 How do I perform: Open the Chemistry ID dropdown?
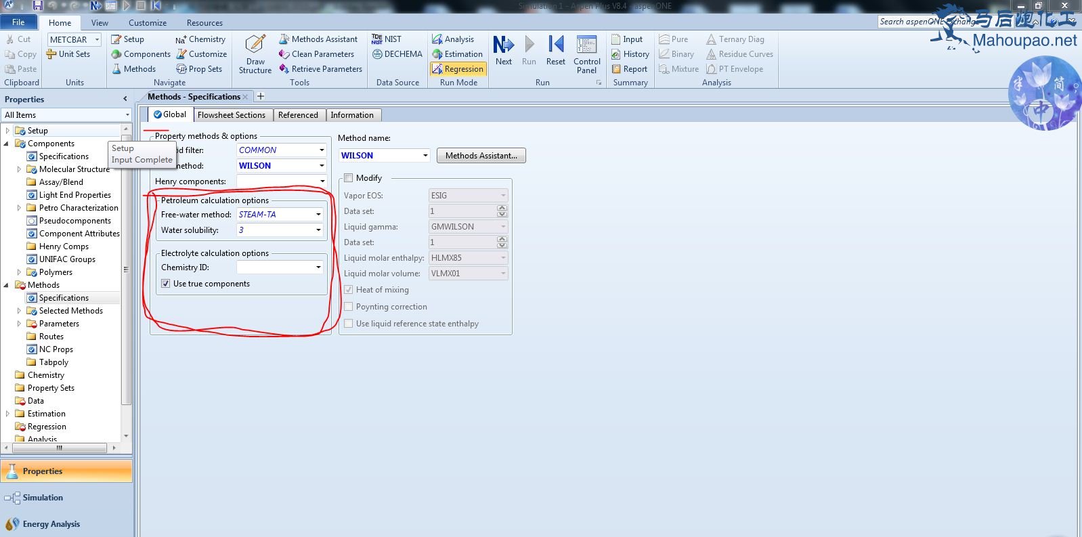point(318,267)
